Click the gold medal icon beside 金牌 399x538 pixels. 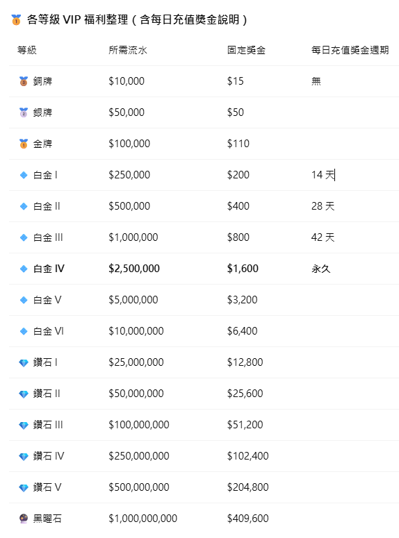(x=24, y=144)
